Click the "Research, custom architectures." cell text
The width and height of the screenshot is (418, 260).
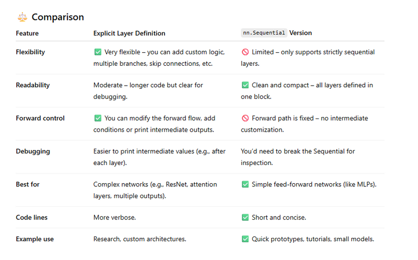point(140,239)
